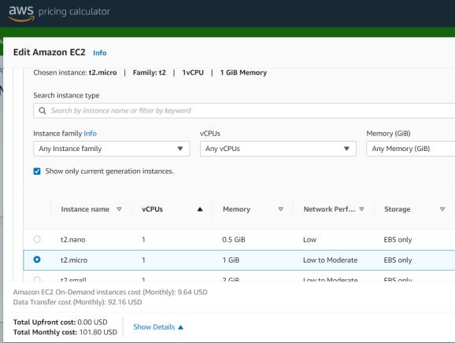Click the Network Perf... column header

[329, 209]
